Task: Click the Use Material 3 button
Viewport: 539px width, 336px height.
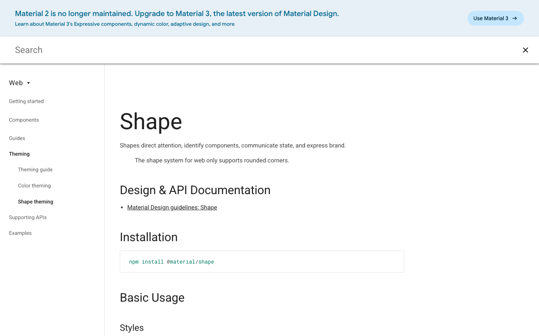Action: pos(496,18)
